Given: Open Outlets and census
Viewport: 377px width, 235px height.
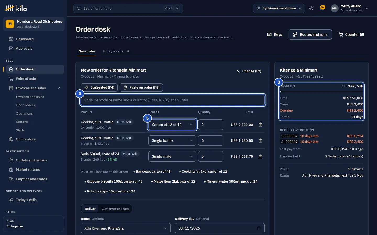Looking at the screenshot, I should click(x=35, y=160).
